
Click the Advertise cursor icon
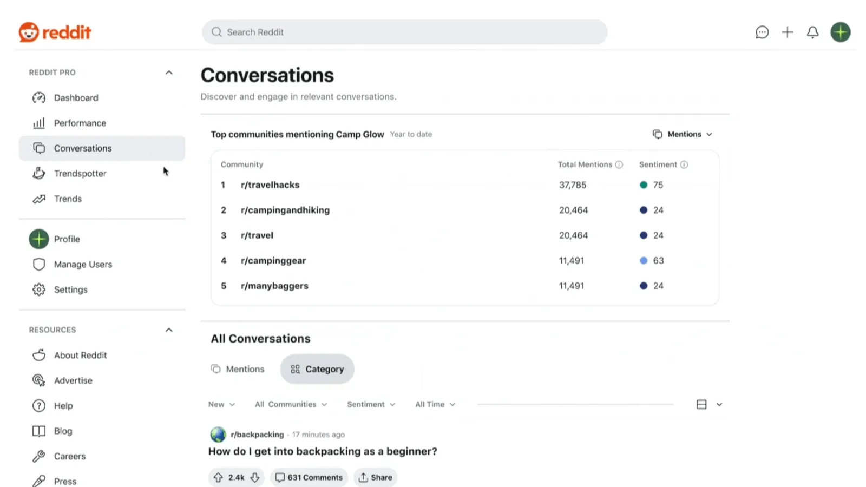[x=39, y=380]
